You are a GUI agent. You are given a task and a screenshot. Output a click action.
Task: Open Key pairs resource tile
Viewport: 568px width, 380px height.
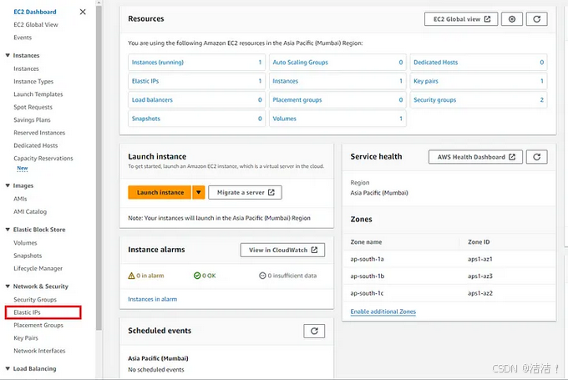pyautogui.click(x=479, y=81)
